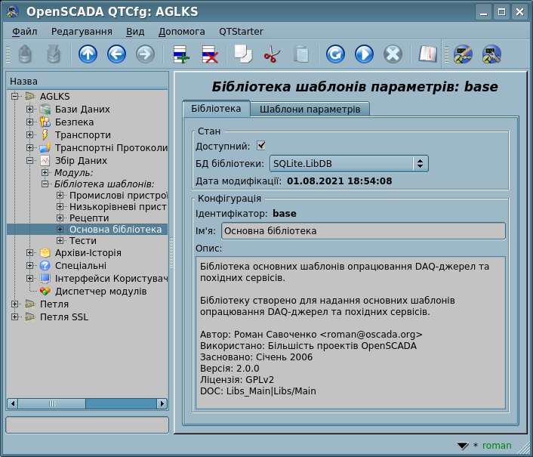The height and width of the screenshot is (457, 533).
Task: Click the tree horizontal scrollbar thumb
Action: (51, 403)
